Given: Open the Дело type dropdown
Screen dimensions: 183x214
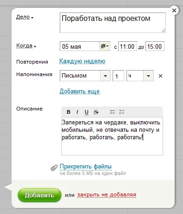Looking at the screenshot, I should tap(25, 17).
